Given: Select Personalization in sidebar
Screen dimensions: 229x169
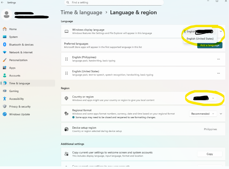Looking at the screenshot, I should pyautogui.click(x=28, y=60).
